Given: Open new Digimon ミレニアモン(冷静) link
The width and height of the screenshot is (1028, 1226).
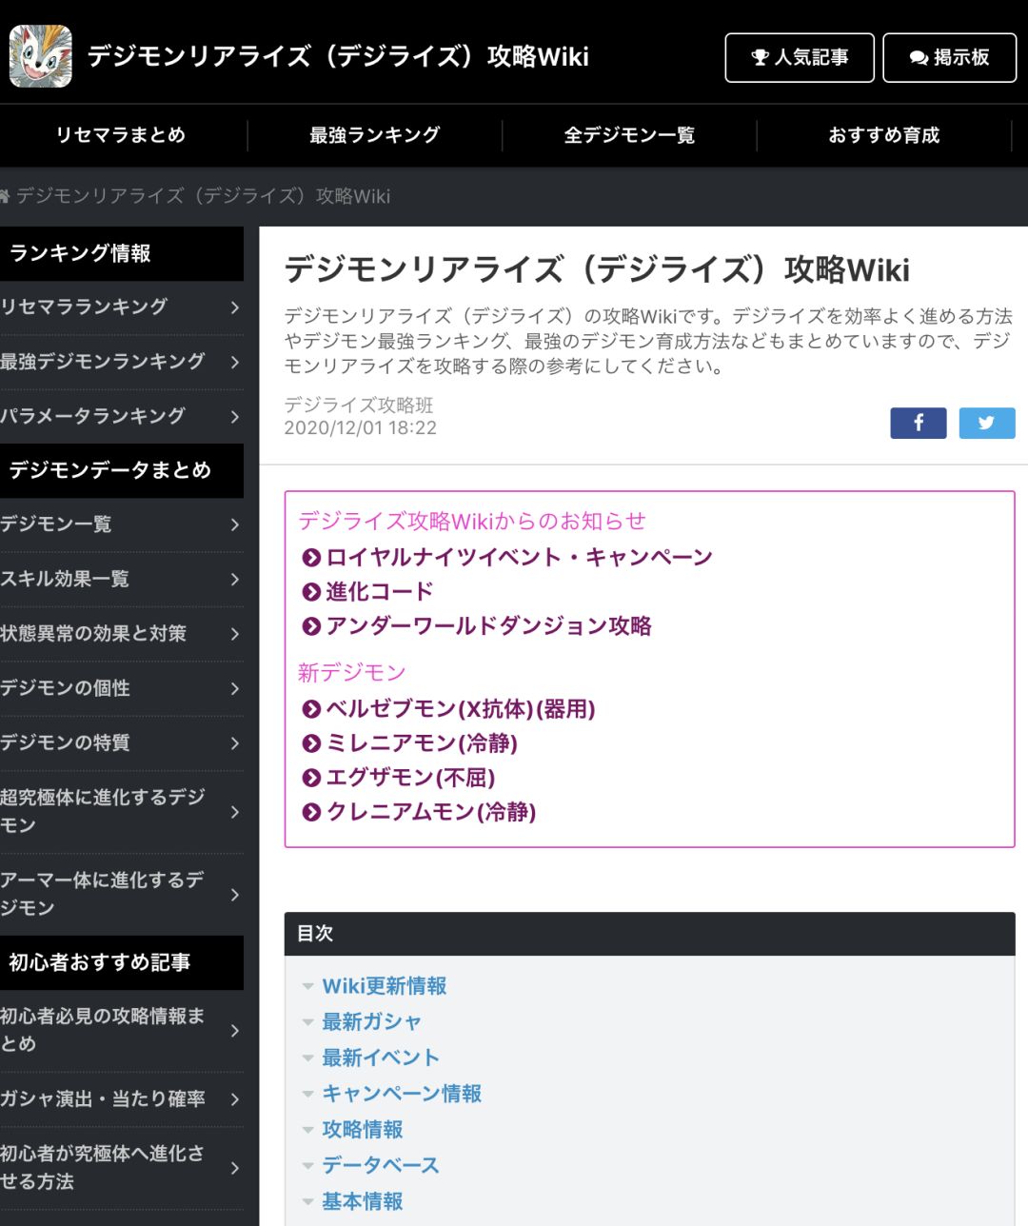Looking at the screenshot, I should pyautogui.click(x=422, y=743).
